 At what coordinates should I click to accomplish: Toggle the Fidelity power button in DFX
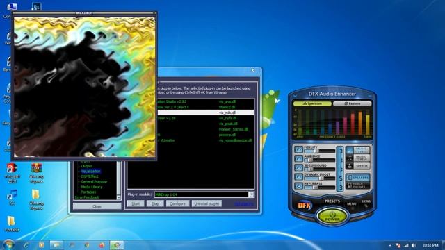[x=298, y=149]
